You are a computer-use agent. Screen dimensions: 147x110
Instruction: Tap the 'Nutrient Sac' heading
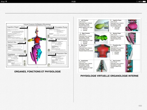(12, 42)
